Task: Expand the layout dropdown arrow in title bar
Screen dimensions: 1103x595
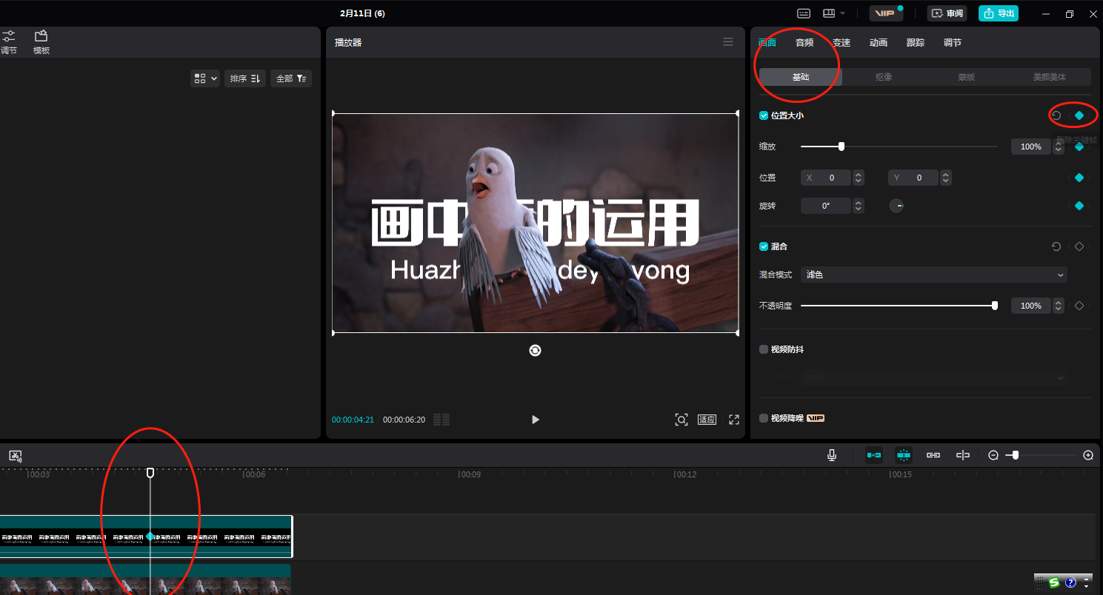Action: 842,13
